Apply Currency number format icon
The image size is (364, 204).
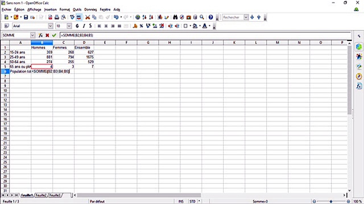(x=135, y=26)
